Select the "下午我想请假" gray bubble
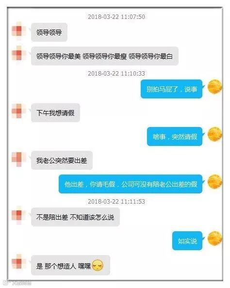The height and width of the screenshot is (288, 230). click(55, 112)
